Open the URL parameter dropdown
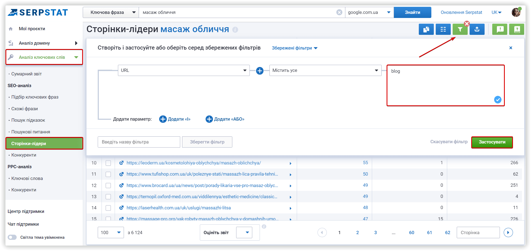 pos(184,70)
